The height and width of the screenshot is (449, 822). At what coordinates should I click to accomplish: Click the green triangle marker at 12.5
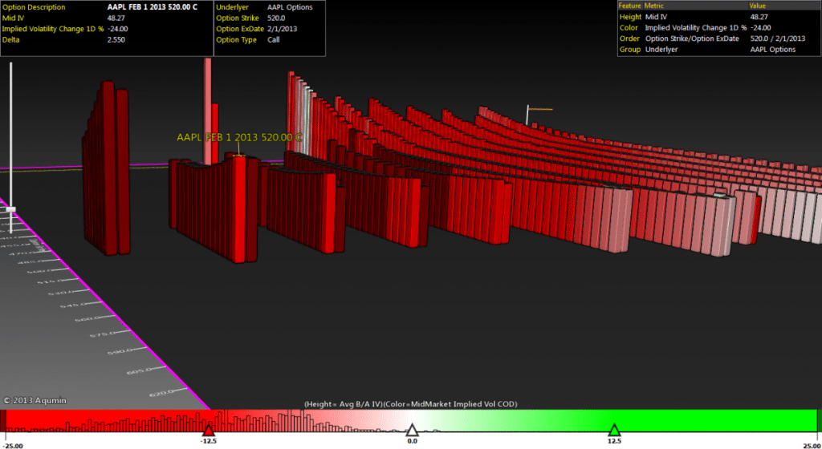click(614, 429)
